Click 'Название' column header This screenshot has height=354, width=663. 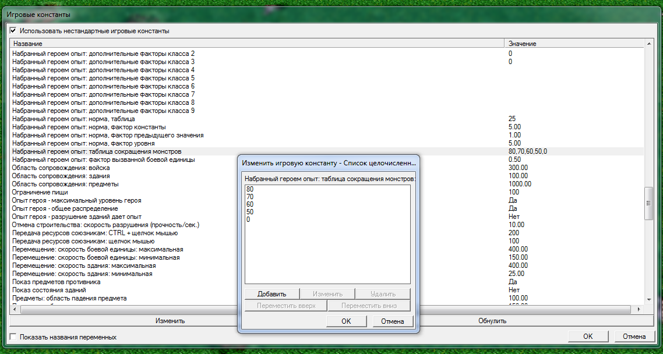257,44
